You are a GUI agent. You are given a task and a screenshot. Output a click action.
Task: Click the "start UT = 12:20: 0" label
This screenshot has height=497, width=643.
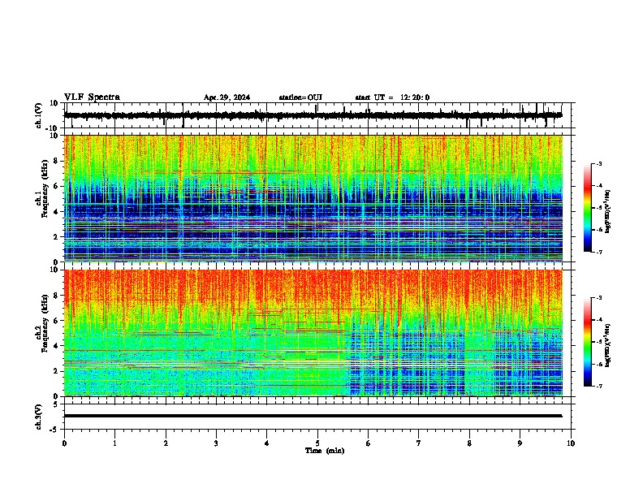(392, 97)
